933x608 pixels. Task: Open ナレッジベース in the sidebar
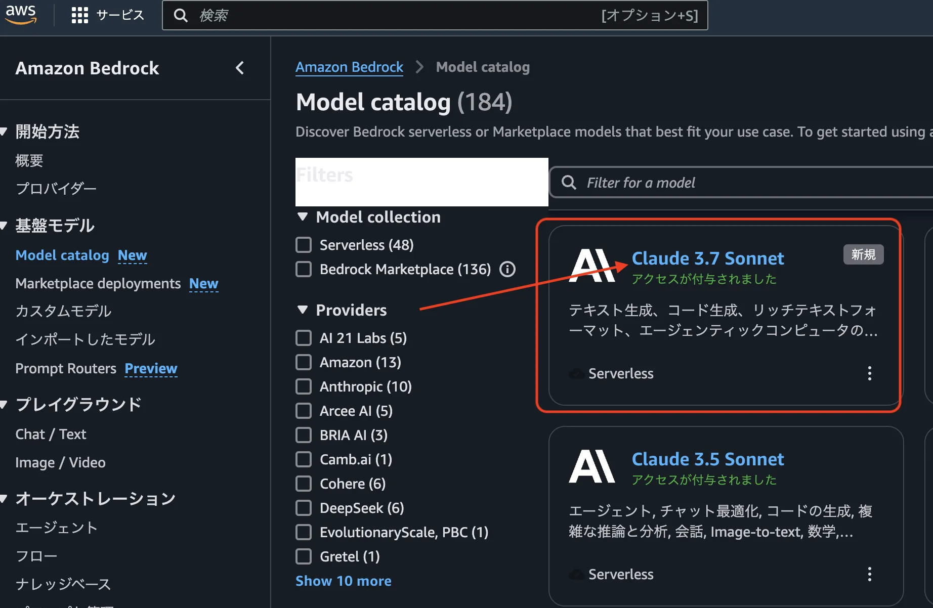coord(63,584)
